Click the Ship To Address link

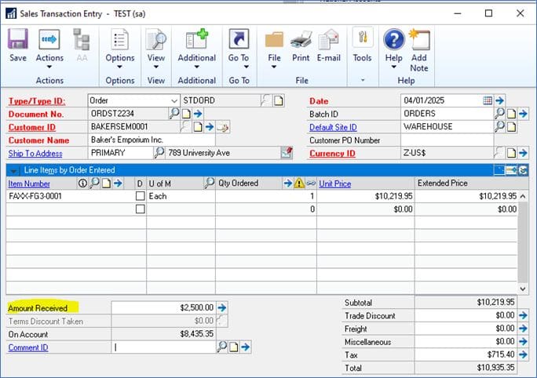(x=35, y=154)
